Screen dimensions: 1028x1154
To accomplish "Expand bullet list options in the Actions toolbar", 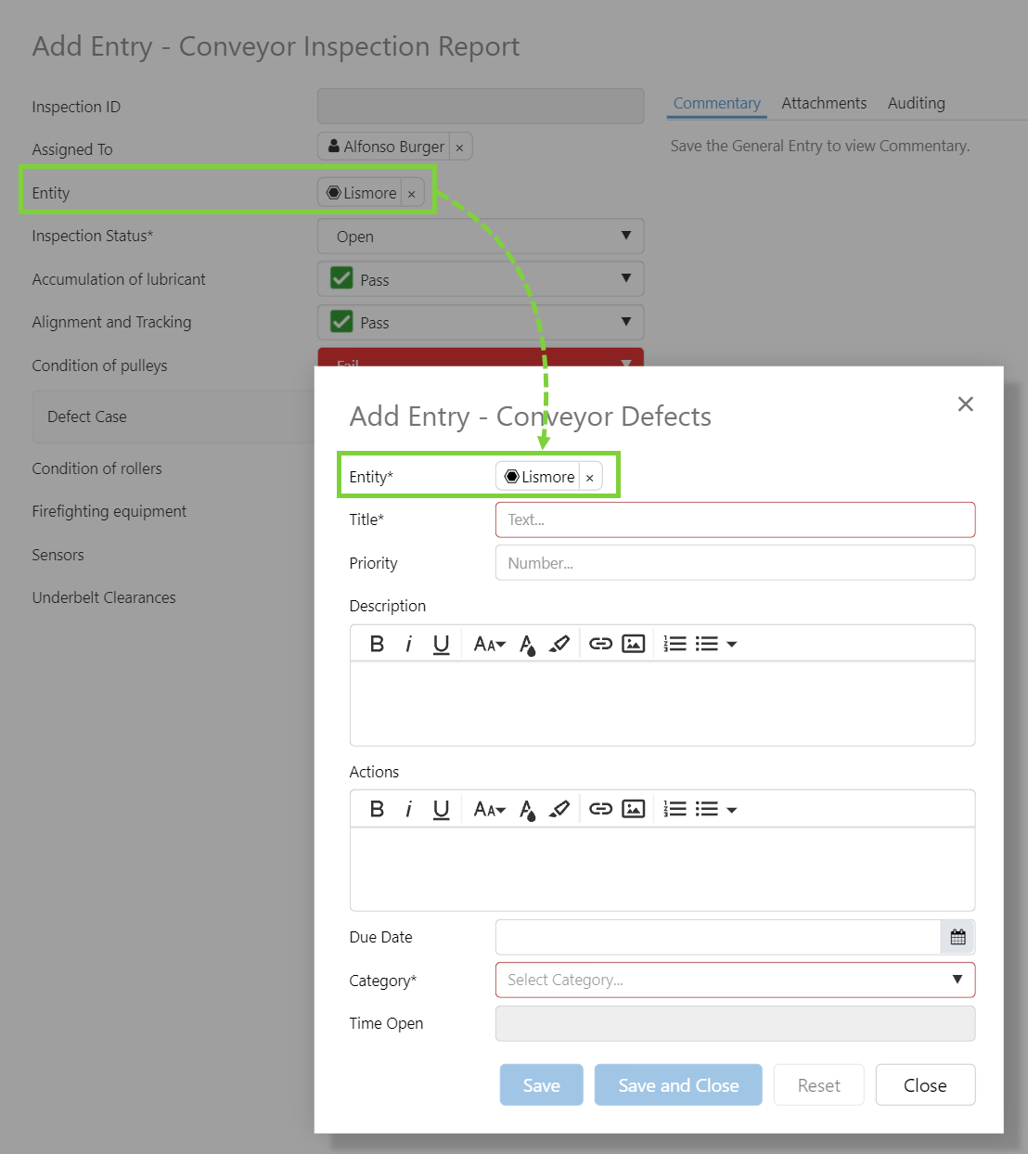I will coord(732,810).
